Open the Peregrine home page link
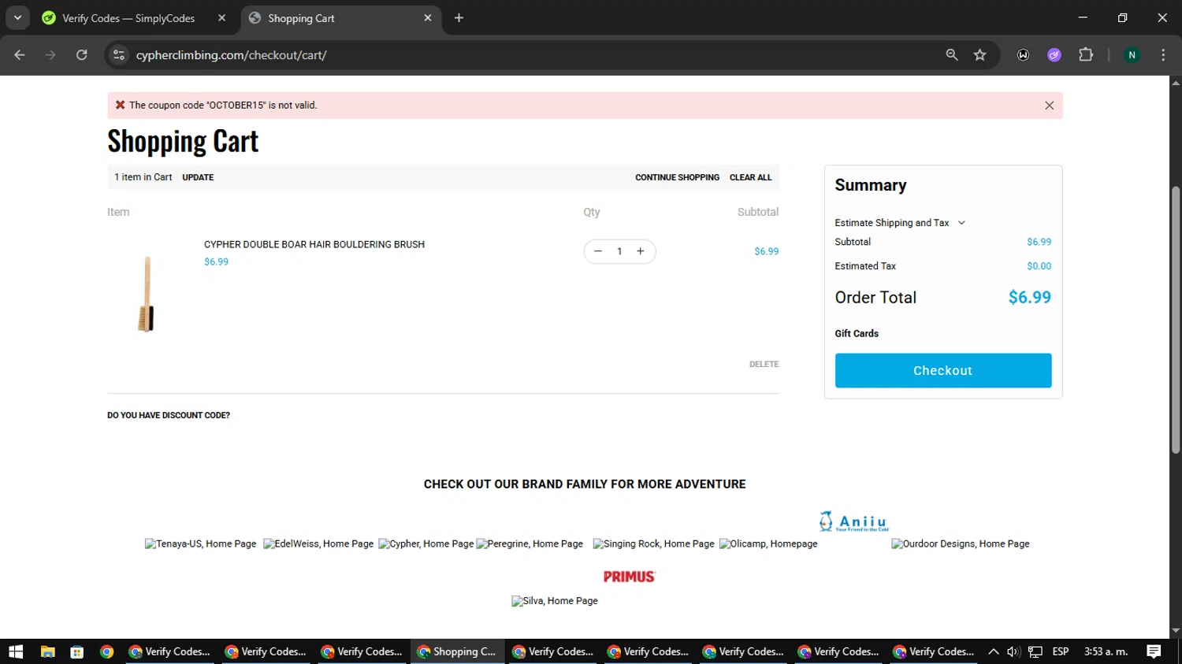 click(x=530, y=543)
